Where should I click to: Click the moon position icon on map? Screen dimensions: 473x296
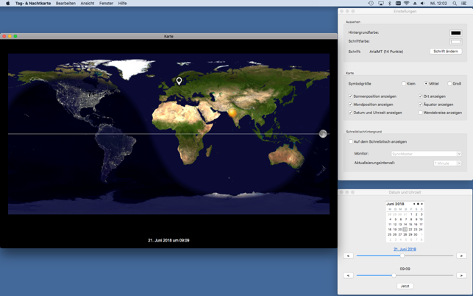(322, 133)
